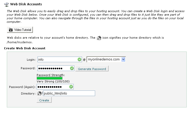Click the green password strength bar
The width and height of the screenshot is (190, 115).
50,78
